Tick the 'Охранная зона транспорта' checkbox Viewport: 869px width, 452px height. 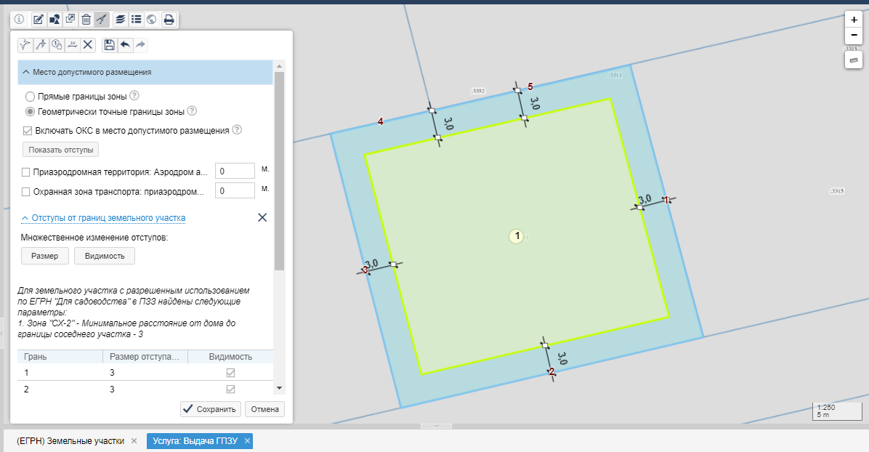[x=26, y=192]
